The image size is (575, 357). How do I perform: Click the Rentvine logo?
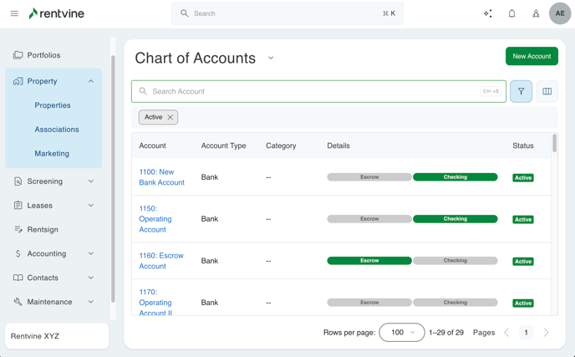pyautogui.click(x=56, y=13)
